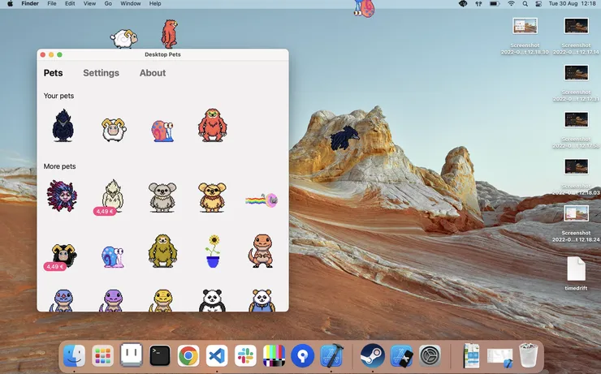Screen dimensions: 601x374
Task: Choose the olive green sloth pet
Action: pyautogui.click(x=162, y=251)
